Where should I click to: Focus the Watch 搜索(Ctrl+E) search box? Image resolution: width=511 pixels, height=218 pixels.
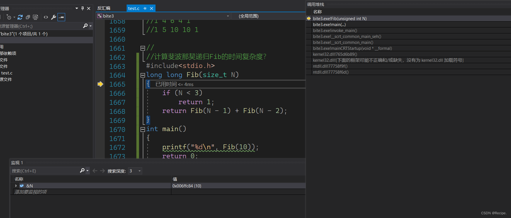click(45, 171)
